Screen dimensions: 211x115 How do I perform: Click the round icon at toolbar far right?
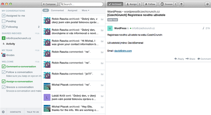pyautogui.click(x=207, y=4)
